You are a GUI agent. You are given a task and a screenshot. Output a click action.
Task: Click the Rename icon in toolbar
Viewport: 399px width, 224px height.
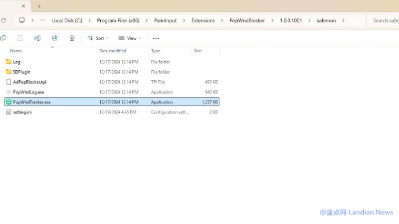coord(37,38)
